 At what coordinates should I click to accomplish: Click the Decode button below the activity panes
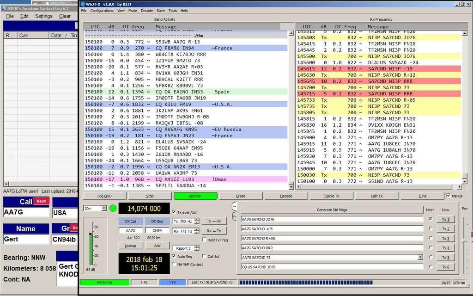(x=286, y=196)
